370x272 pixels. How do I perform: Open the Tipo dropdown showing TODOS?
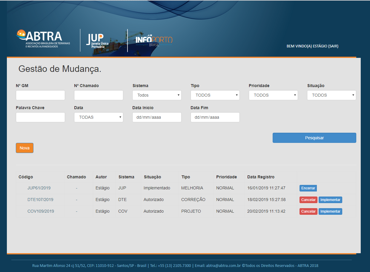coord(215,95)
